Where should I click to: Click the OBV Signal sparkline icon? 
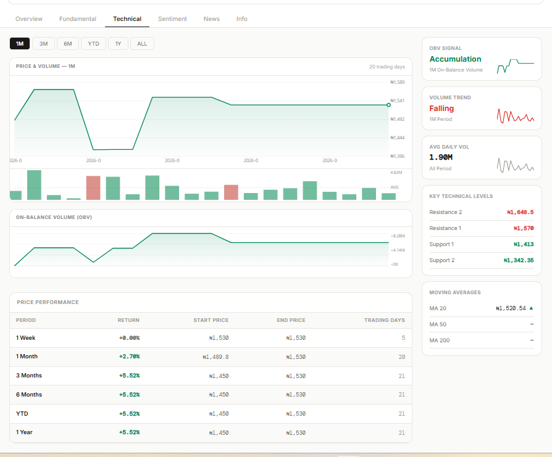[x=516, y=66]
